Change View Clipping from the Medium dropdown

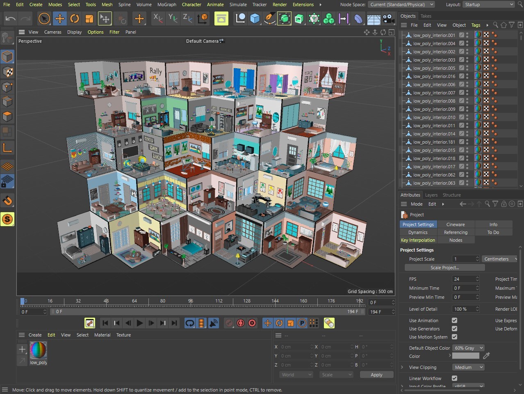click(468, 367)
